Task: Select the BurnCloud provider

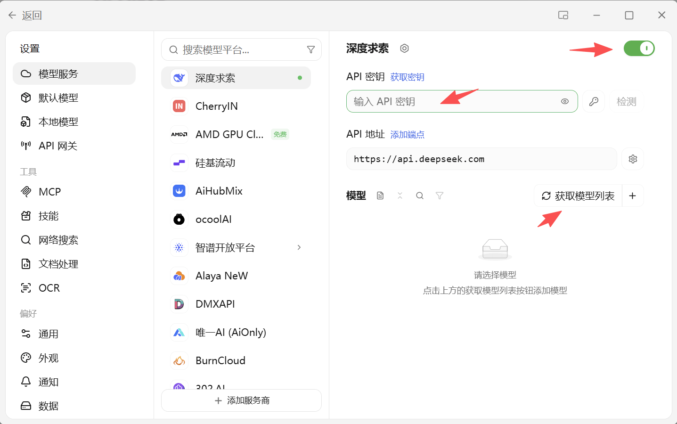Action: coord(236,360)
